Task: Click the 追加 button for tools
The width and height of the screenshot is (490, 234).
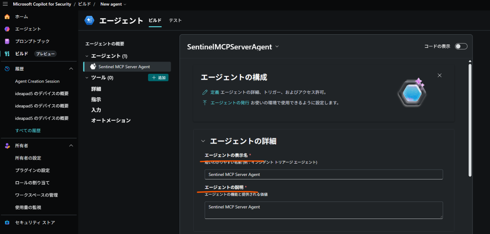Action: point(158,78)
